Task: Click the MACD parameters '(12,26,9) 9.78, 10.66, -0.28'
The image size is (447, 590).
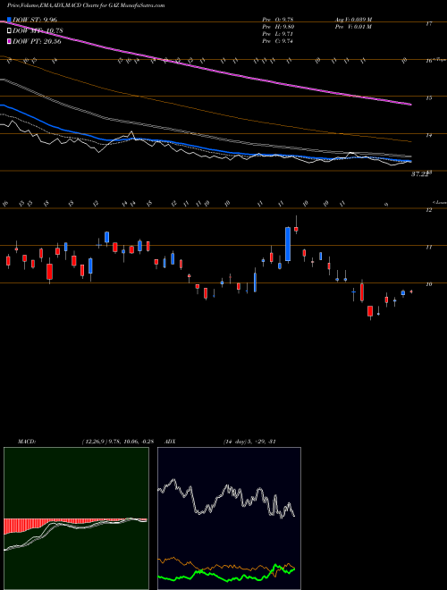Action: click(x=117, y=442)
